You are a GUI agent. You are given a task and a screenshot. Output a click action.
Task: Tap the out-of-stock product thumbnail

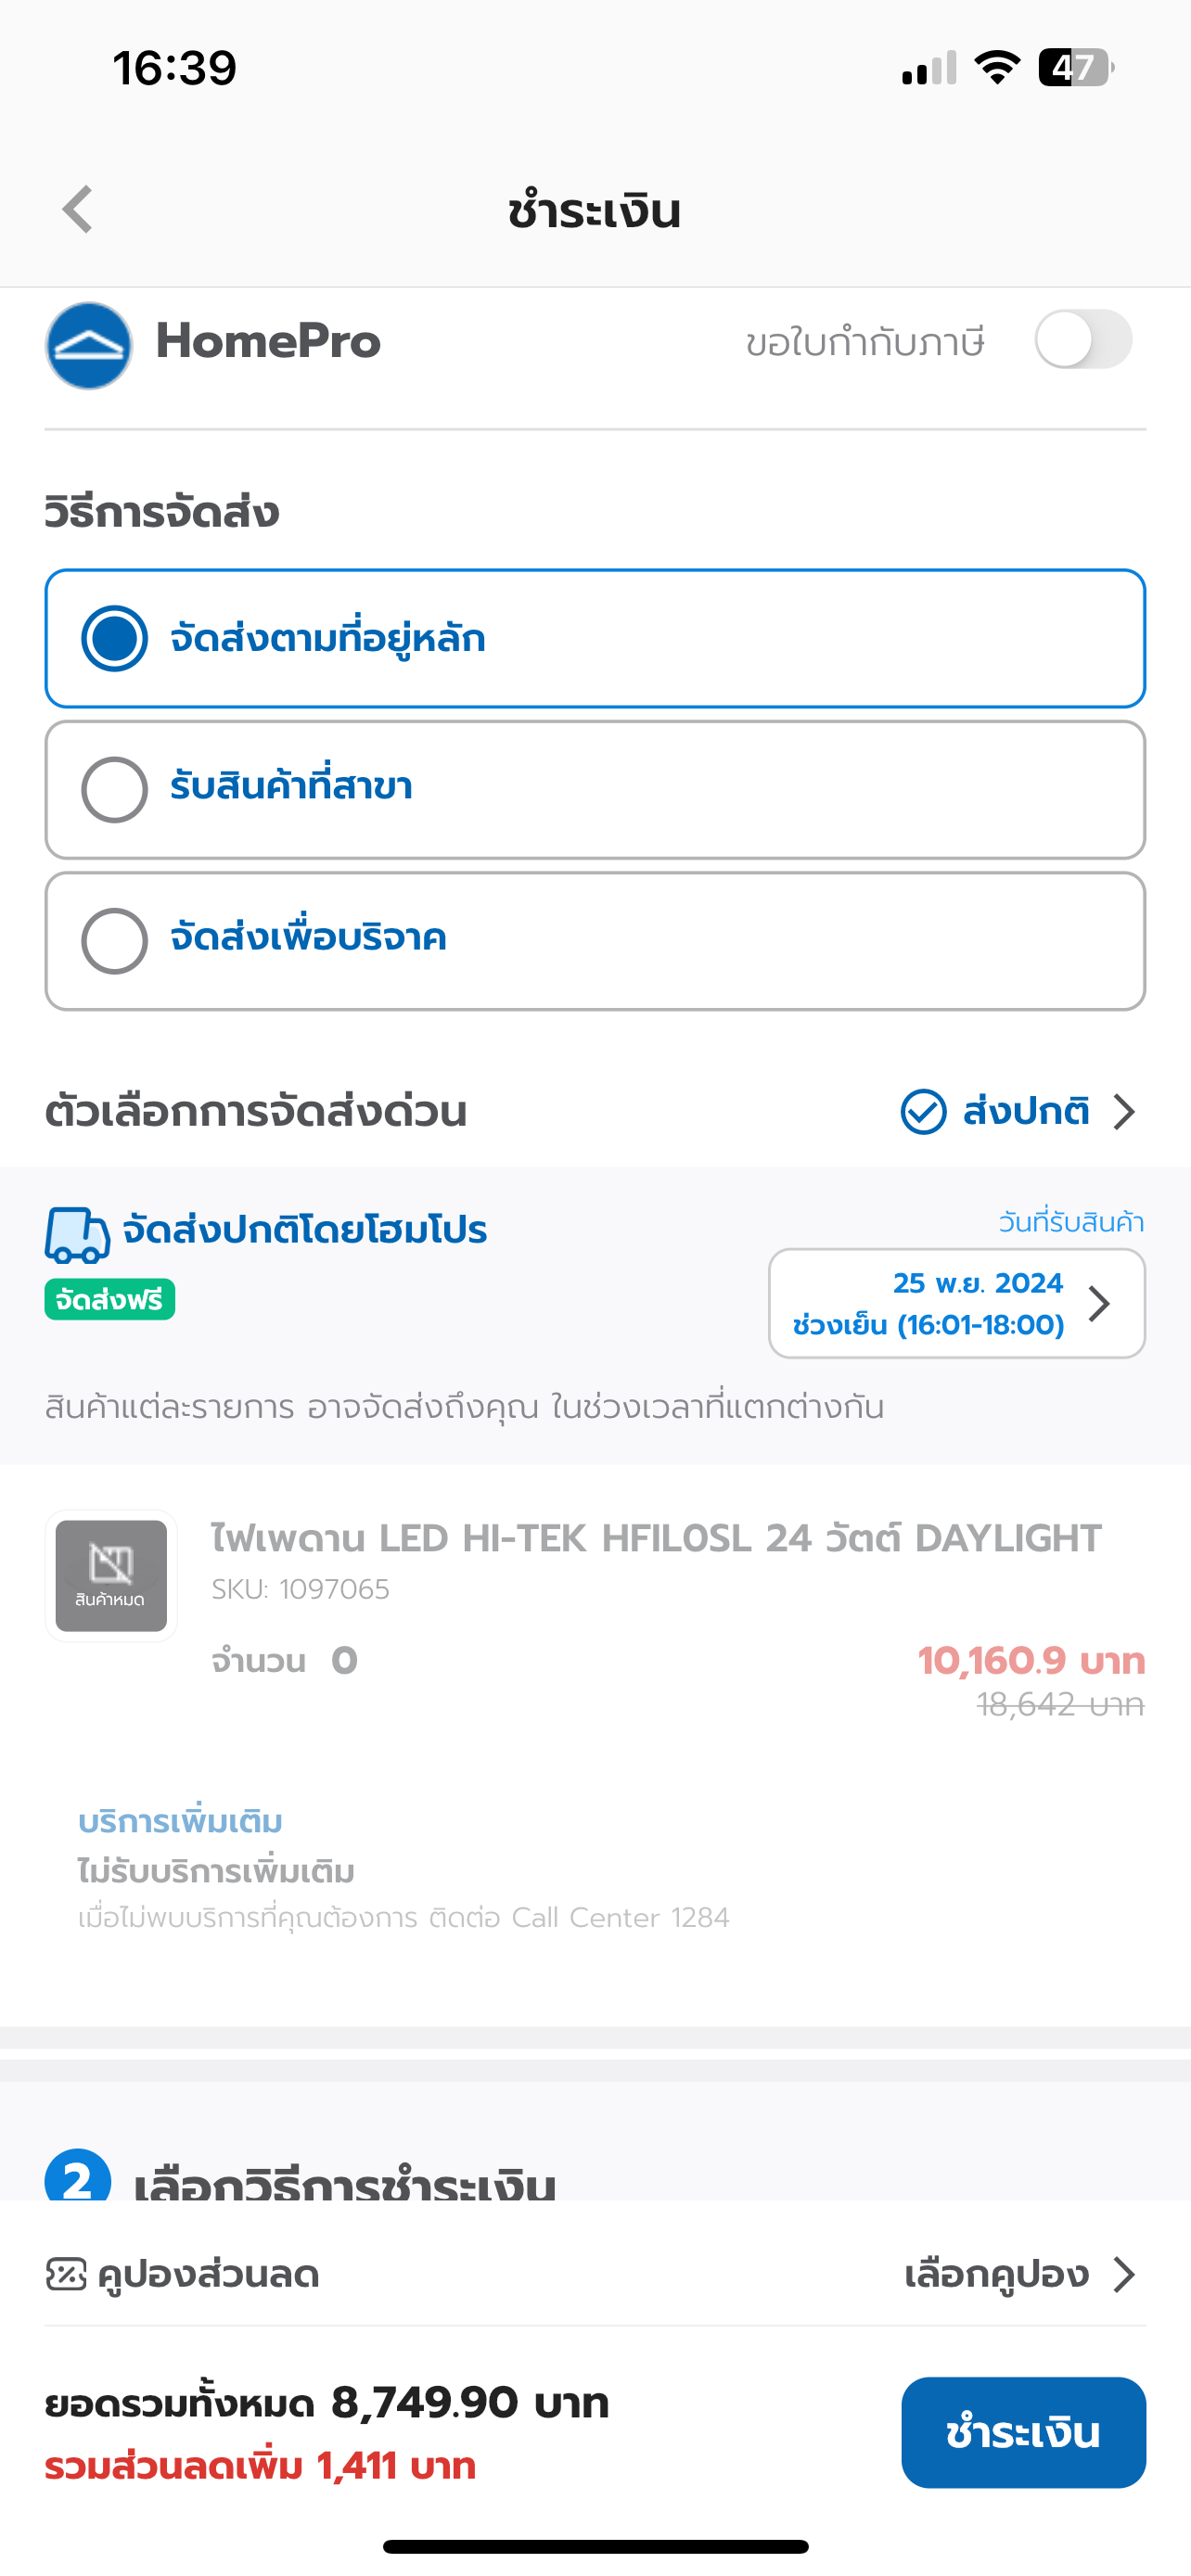click(x=111, y=1575)
